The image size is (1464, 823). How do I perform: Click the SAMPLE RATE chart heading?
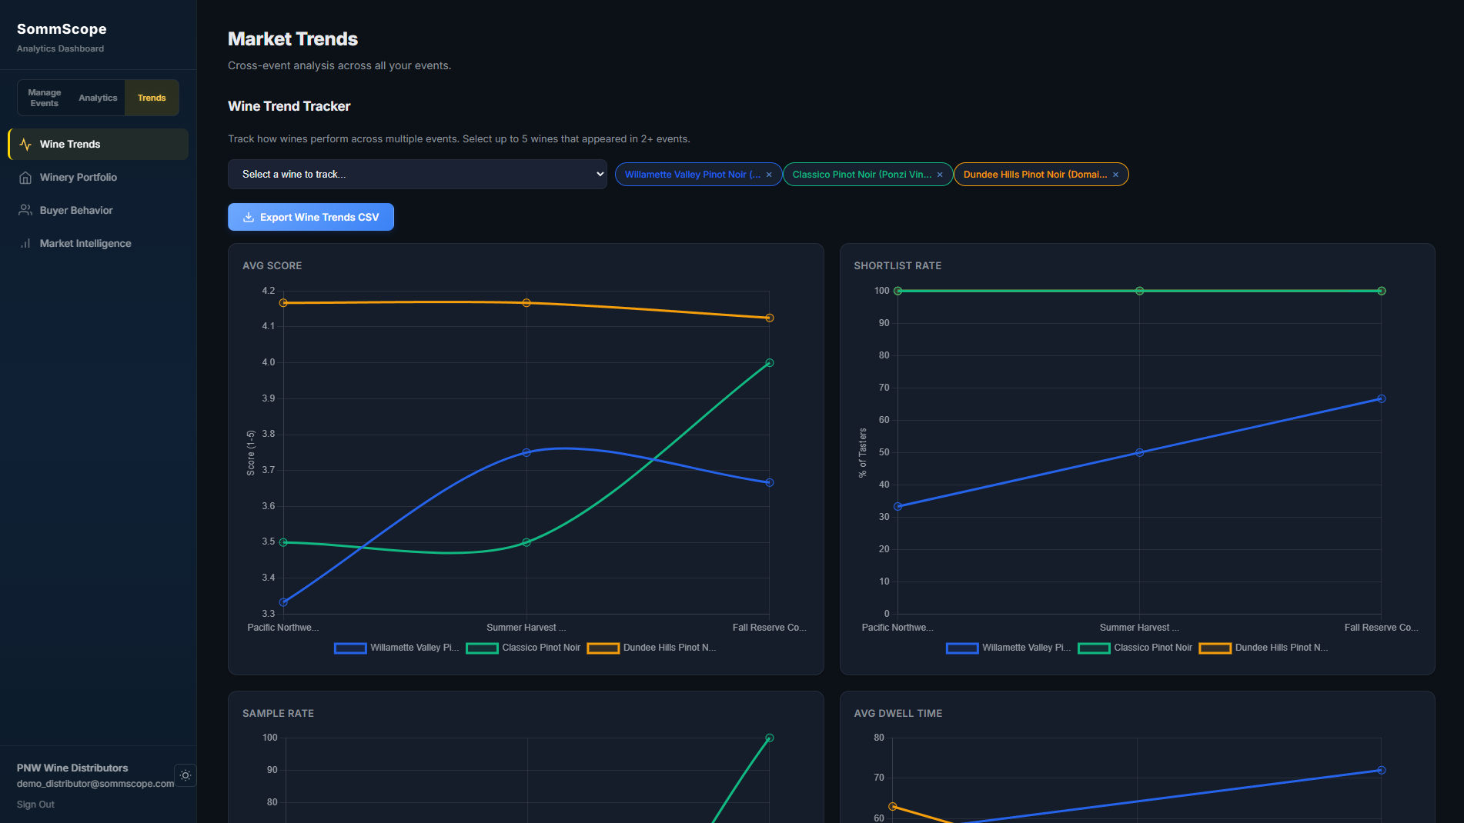pyautogui.click(x=278, y=714)
